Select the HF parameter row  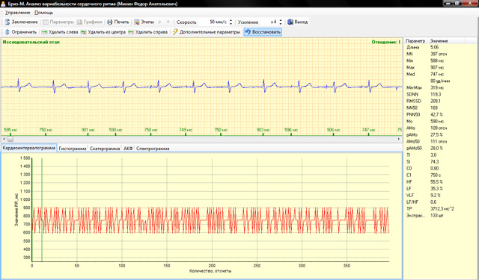click(440, 181)
